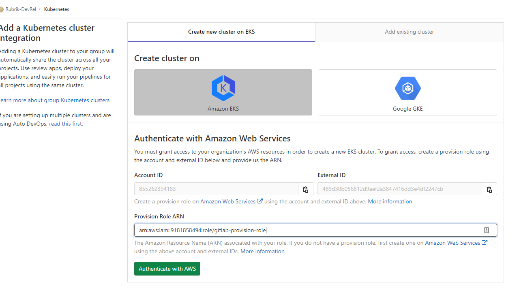Screen dimensions: 519x297
Task: Click Authenticate with AWS button
Action: click(x=167, y=269)
